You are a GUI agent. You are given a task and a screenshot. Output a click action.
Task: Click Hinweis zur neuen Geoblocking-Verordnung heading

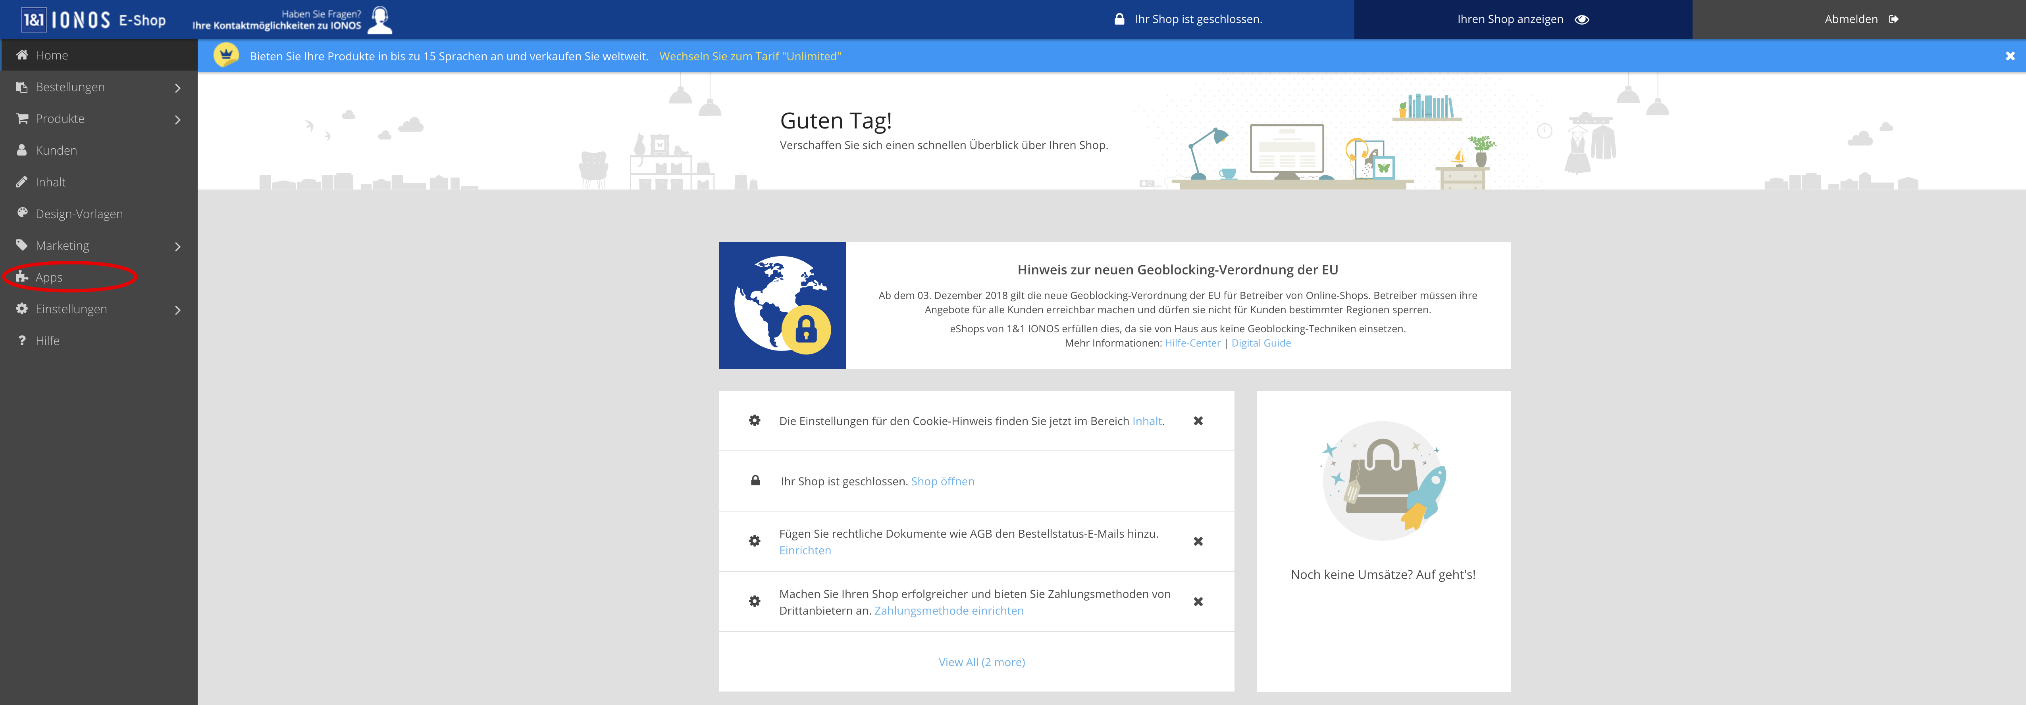click(1177, 270)
